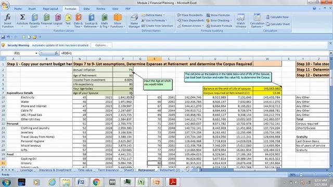This screenshot has width=333, height=187.
Task: Click the formula bar fx icon
Action: [56, 53]
